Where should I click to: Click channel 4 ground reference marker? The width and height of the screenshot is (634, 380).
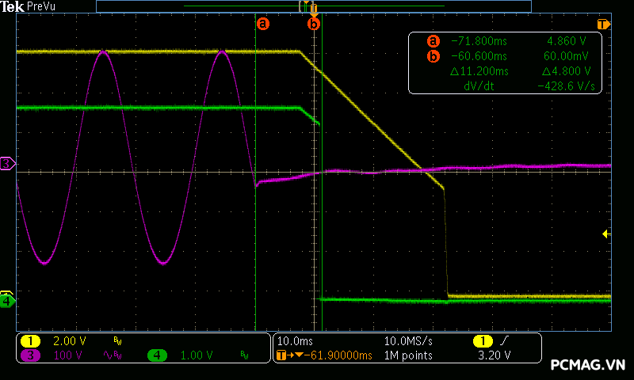tap(7, 301)
